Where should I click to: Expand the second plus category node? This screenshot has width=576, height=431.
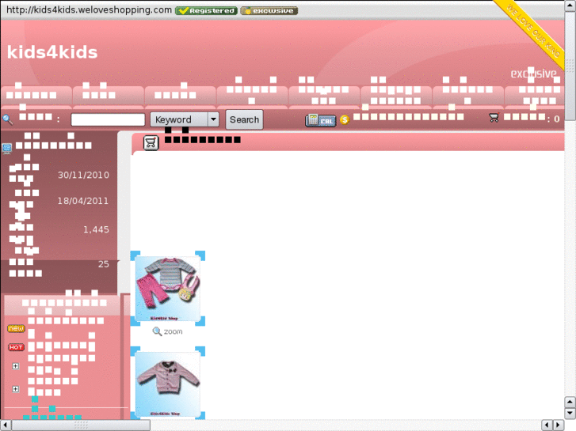coord(15,389)
